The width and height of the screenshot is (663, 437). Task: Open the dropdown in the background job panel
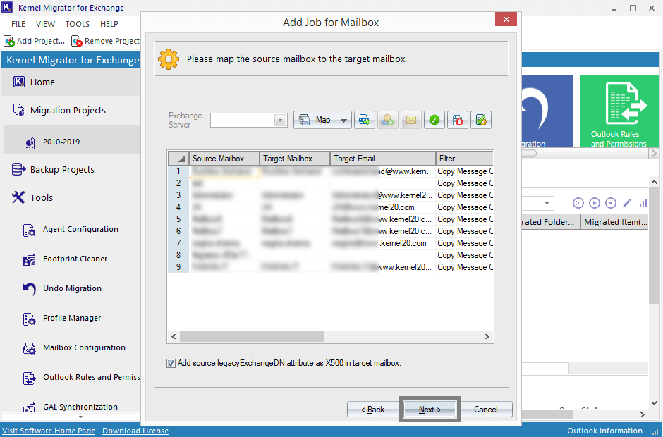(x=547, y=203)
